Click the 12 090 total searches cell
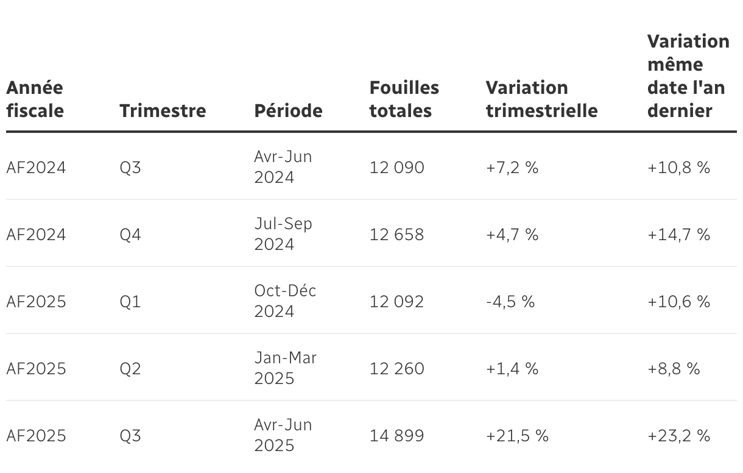 point(396,168)
